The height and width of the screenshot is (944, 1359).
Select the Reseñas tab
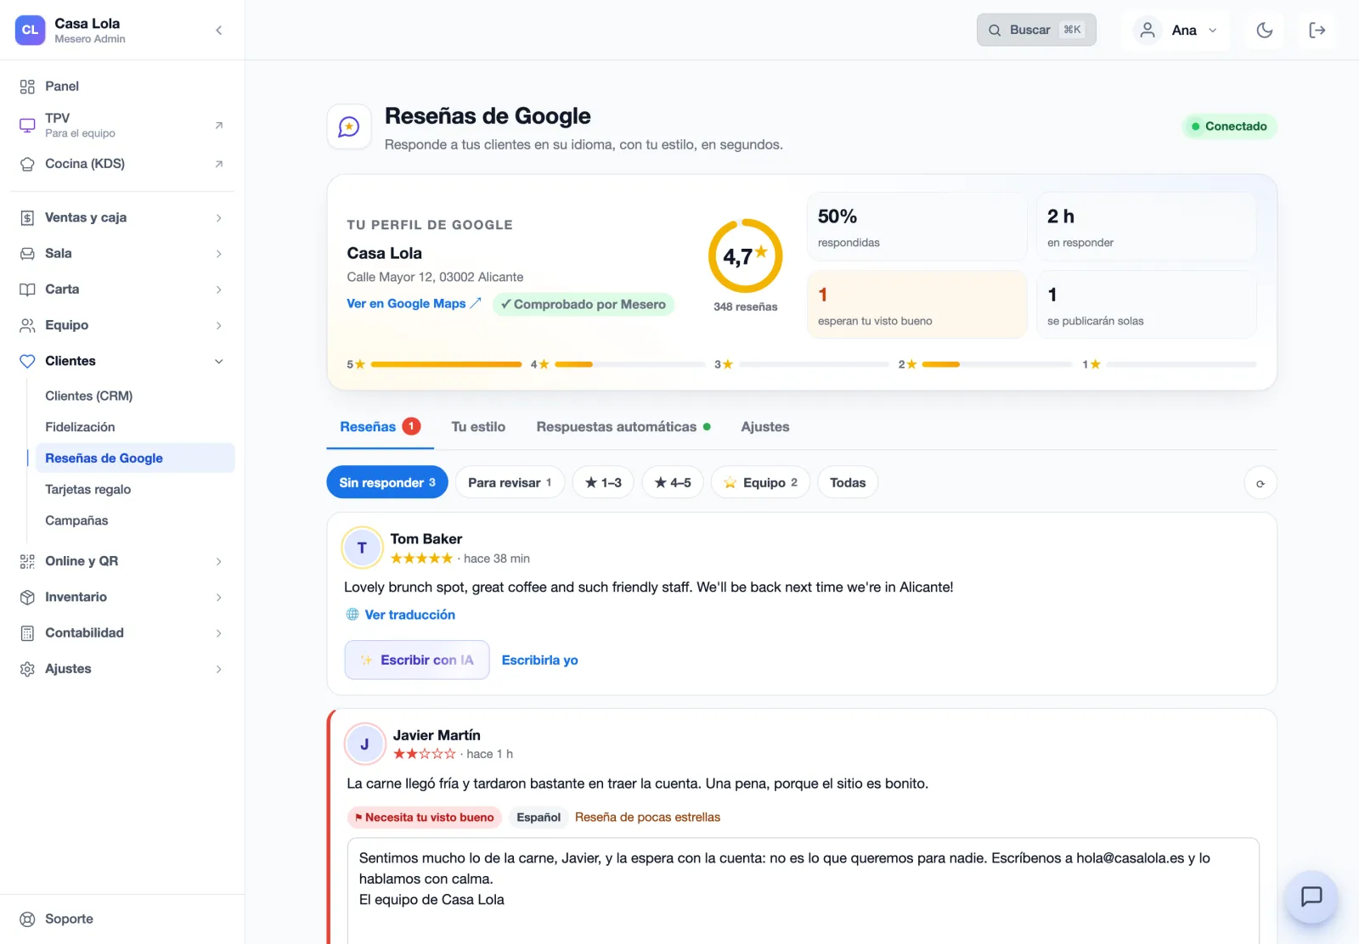point(380,427)
